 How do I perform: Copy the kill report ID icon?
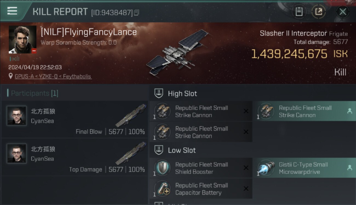pyautogui.click(x=136, y=12)
